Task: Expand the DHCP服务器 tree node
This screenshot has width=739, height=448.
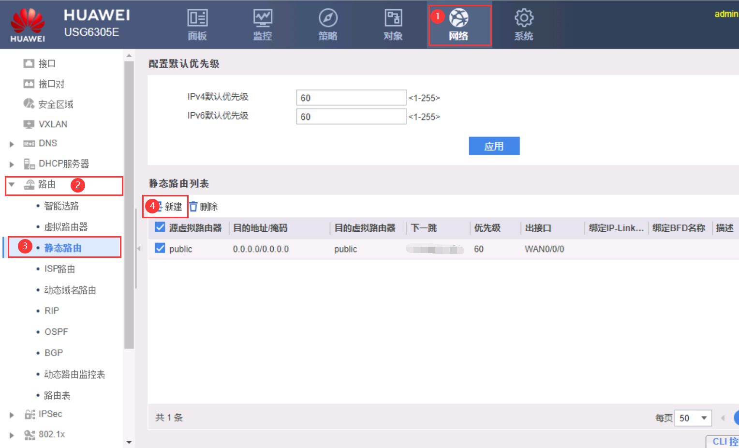Action: (x=12, y=164)
